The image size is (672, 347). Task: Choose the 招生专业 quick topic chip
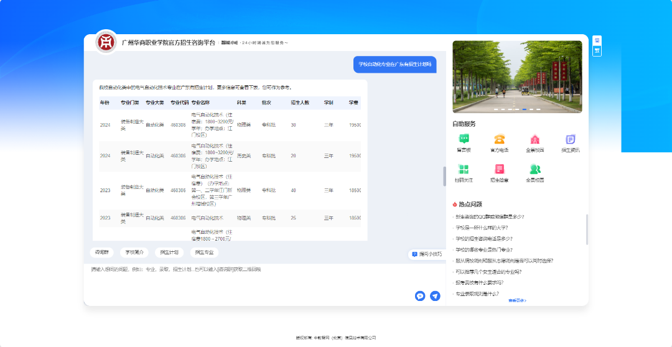point(204,252)
